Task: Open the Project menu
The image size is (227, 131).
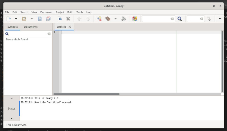Action: (60, 12)
